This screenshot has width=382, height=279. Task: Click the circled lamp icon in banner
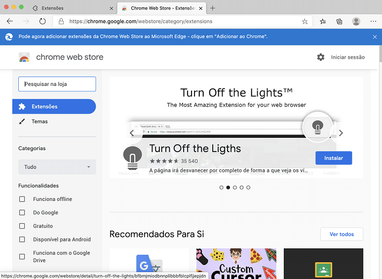[317, 127]
